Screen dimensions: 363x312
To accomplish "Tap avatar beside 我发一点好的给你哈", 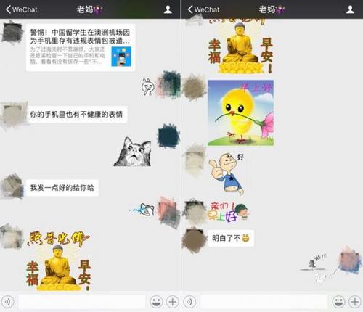I will [x=12, y=186].
